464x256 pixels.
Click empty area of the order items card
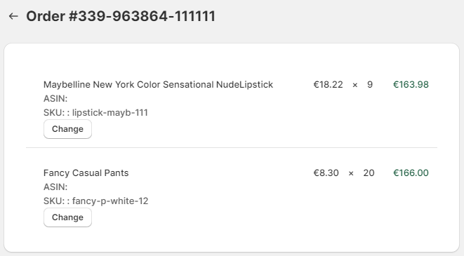click(231, 59)
